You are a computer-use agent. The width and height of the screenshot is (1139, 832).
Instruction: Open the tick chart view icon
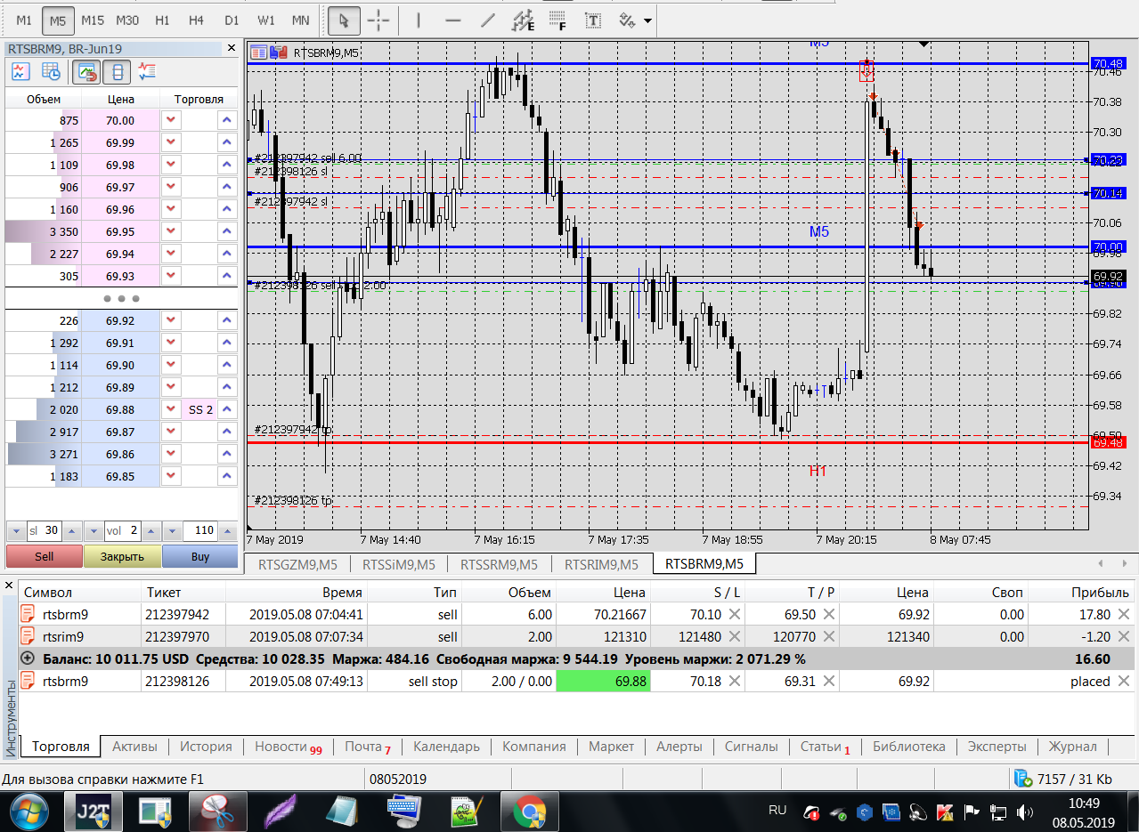click(x=20, y=71)
